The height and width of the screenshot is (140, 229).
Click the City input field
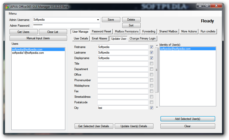click(123, 108)
